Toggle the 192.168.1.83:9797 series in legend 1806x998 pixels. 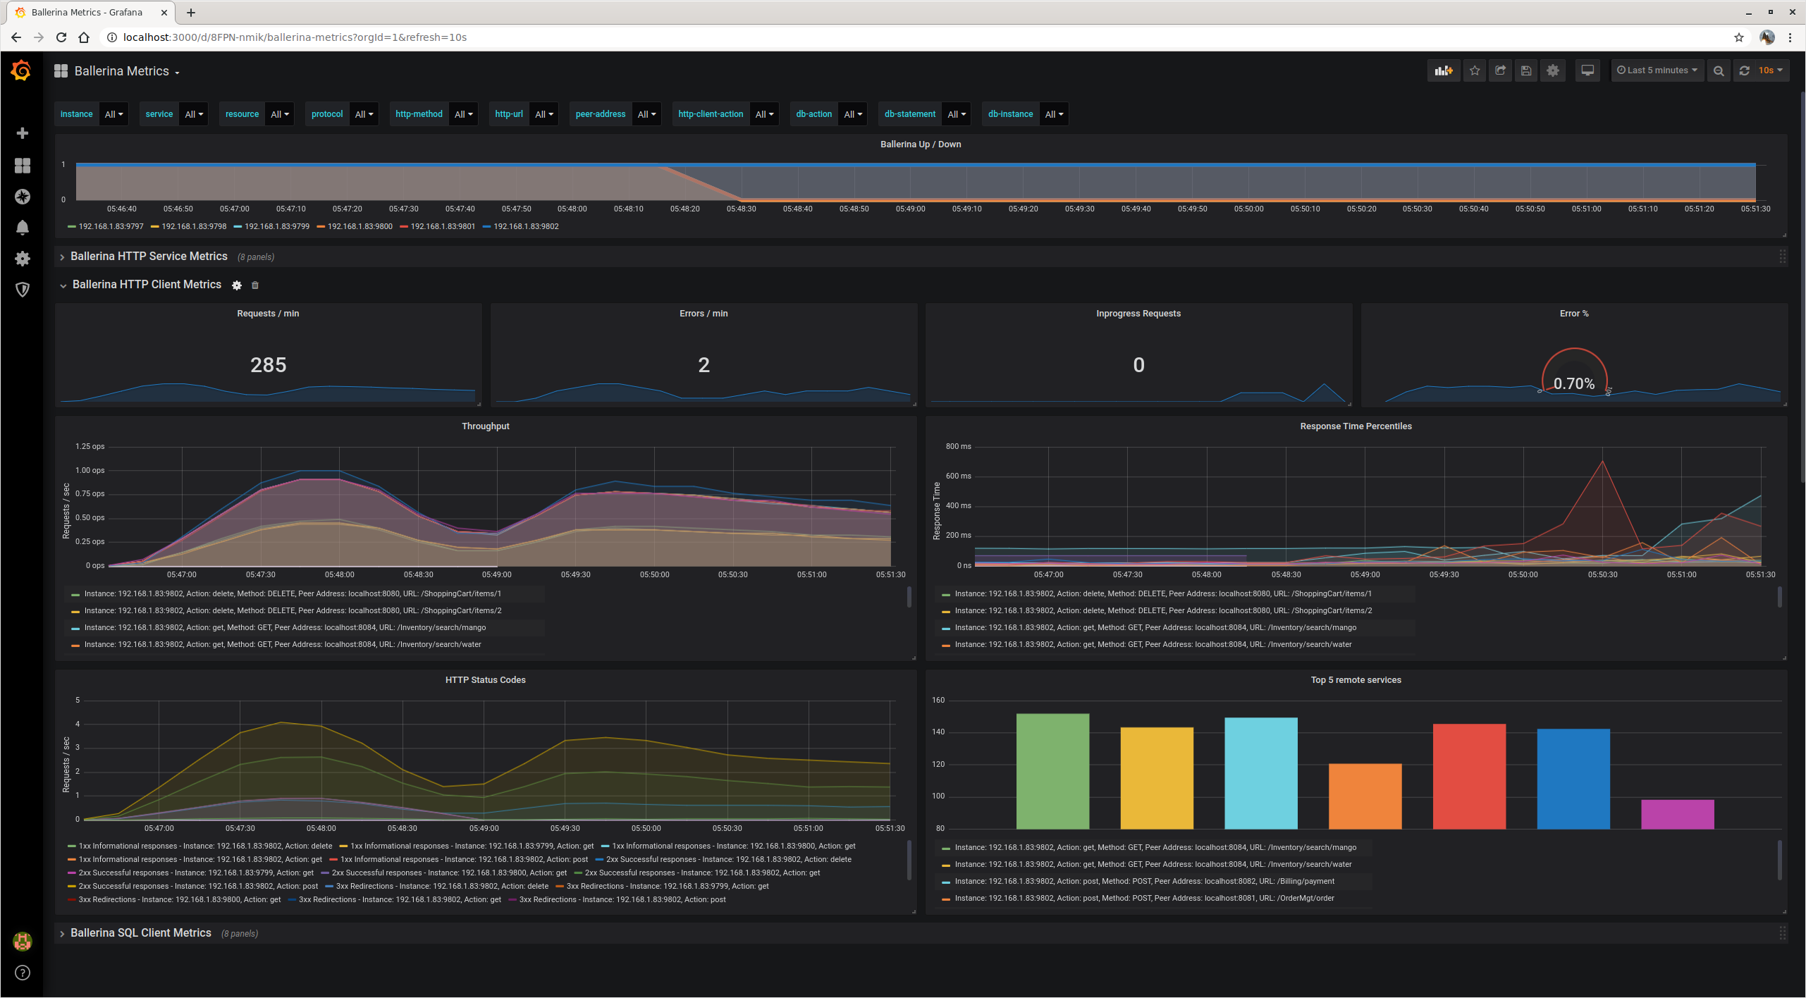pos(111,227)
